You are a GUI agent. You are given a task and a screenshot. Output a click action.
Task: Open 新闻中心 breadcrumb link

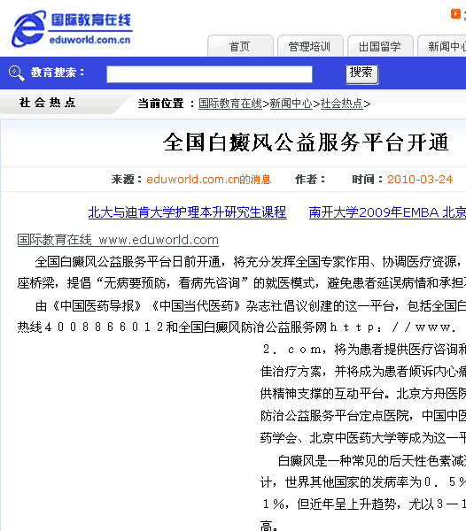[x=291, y=104]
